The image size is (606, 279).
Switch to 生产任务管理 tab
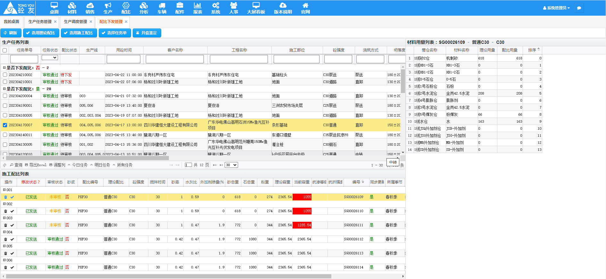point(40,22)
